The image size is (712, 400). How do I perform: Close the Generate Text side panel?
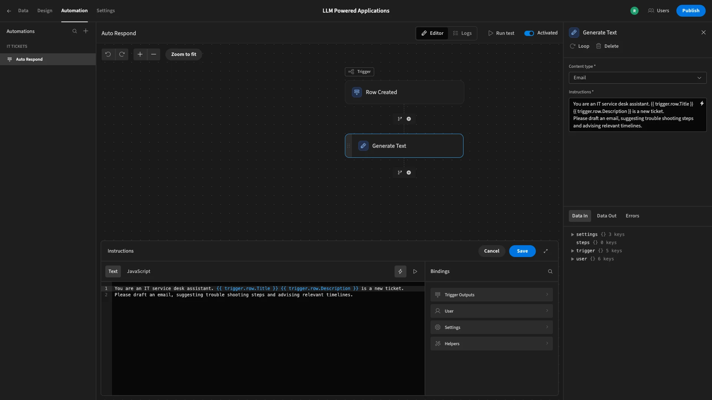[x=703, y=33]
